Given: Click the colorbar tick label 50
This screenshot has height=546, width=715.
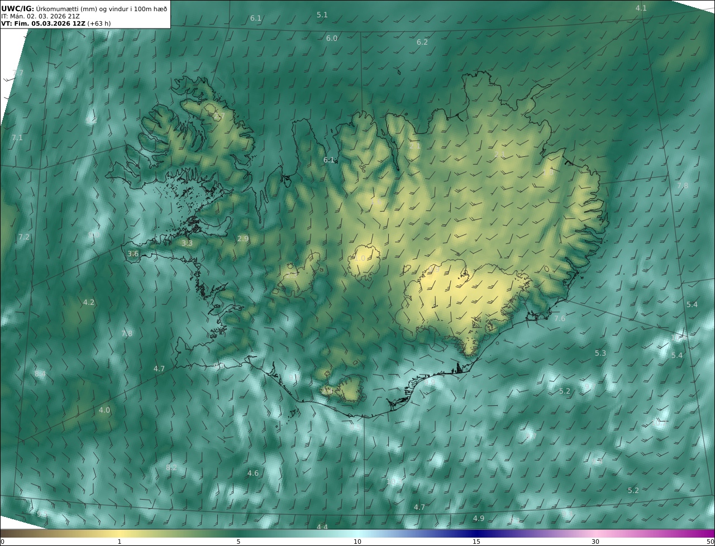Looking at the screenshot, I should 711,542.
